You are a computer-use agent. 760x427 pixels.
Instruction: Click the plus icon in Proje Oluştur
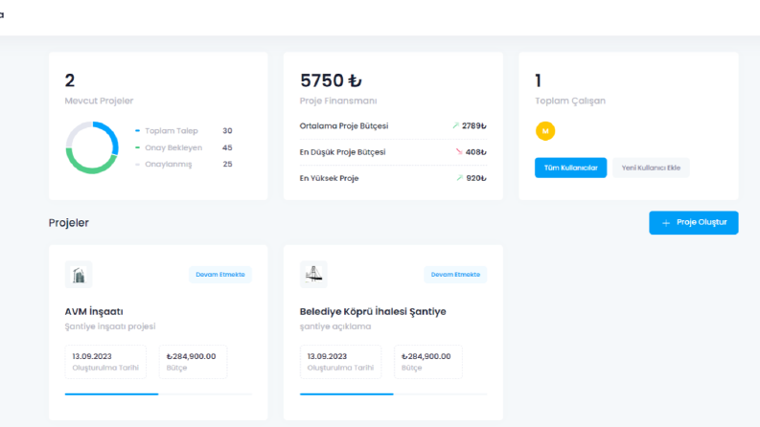666,223
